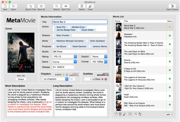Click the Clear eraser icon in toolbar
The width and height of the screenshot is (180, 122).
[90, 6]
